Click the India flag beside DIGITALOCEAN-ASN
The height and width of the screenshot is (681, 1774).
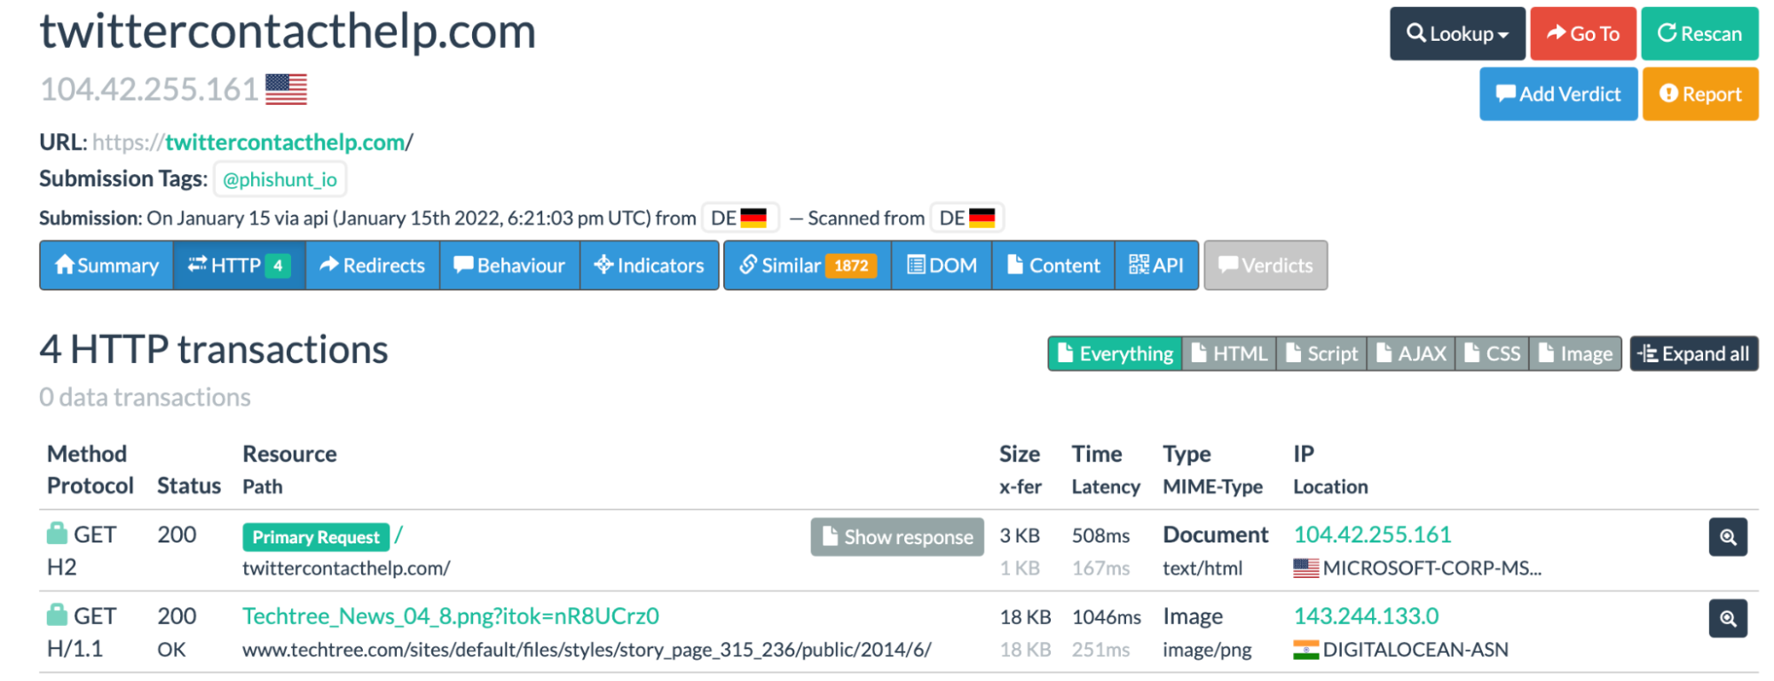coord(1305,650)
